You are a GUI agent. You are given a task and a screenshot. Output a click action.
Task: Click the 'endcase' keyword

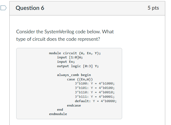(74, 105)
